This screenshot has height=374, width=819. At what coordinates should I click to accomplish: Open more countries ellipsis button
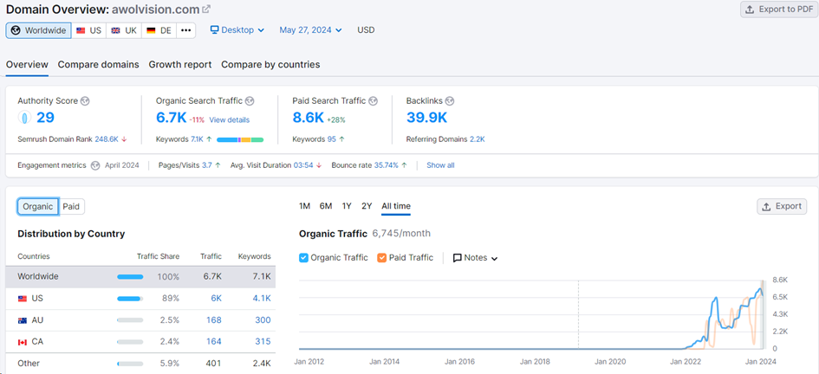tap(185, 30)
